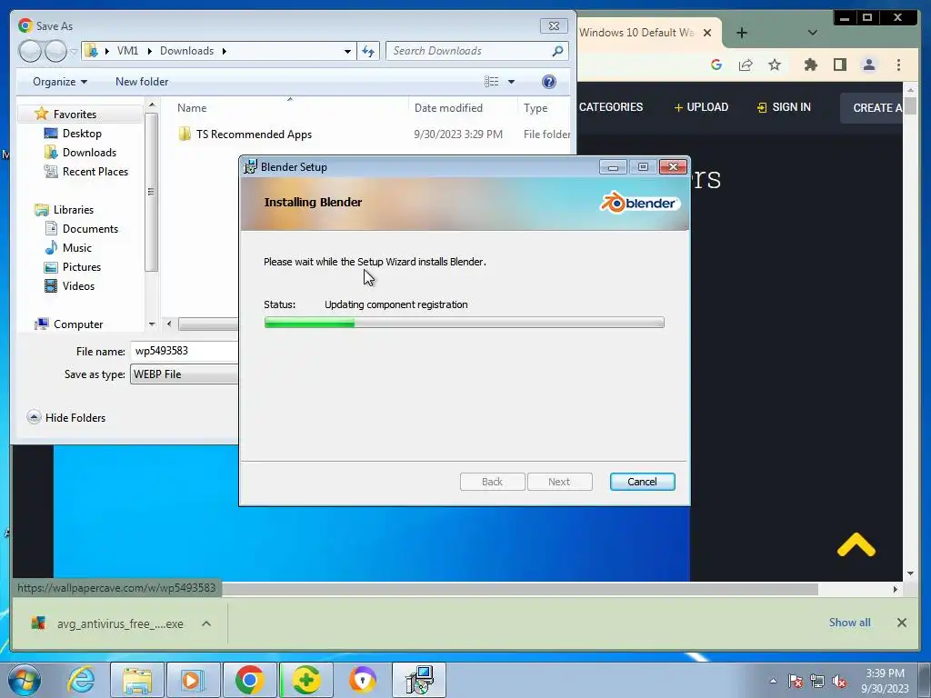This screenshot has height=698, width=931.
Task: Open Pictures library in navigation pane
Action: (x=81, y=267)
